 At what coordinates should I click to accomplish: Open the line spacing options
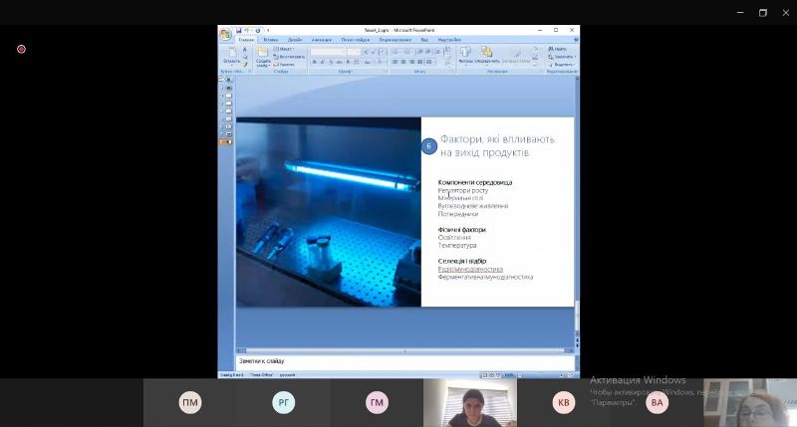tap(437, 52)
